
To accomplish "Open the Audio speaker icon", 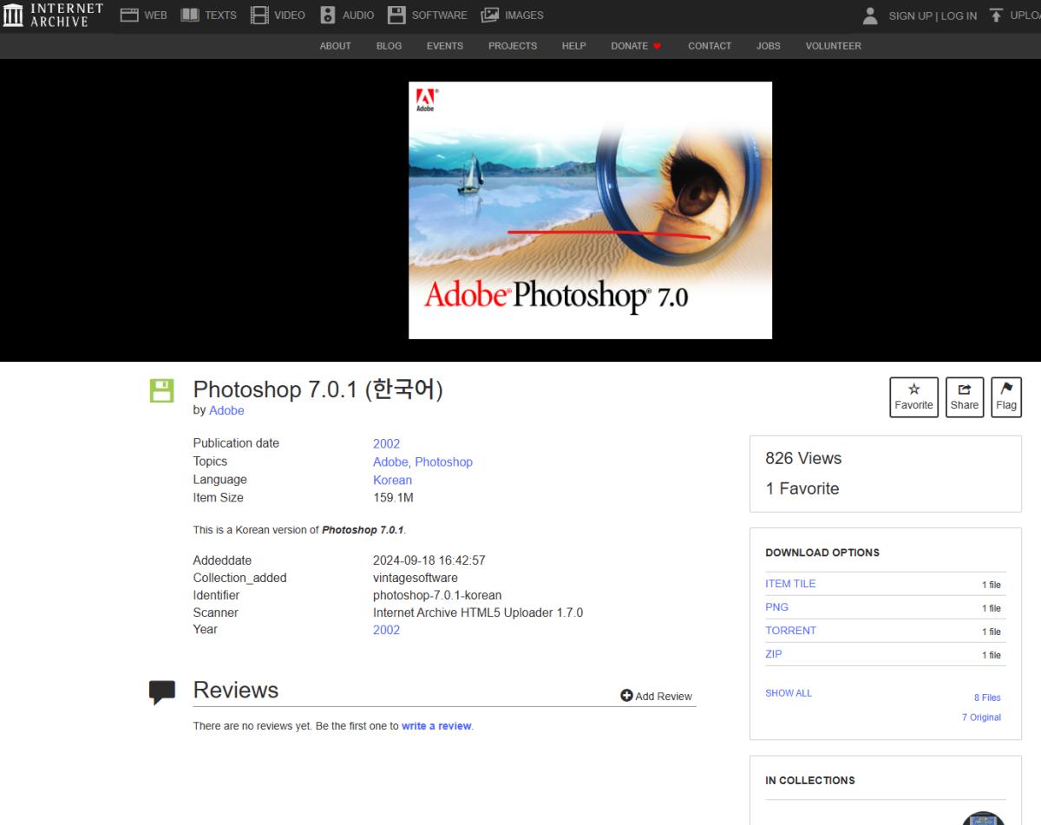I will (x=328, y=15).
